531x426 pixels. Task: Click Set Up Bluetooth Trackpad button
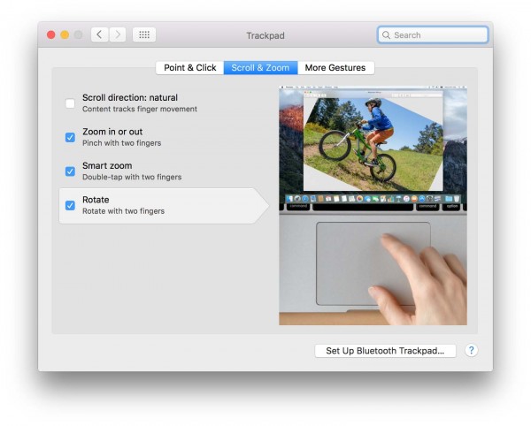pyautogui.click(x=385, y=351)
